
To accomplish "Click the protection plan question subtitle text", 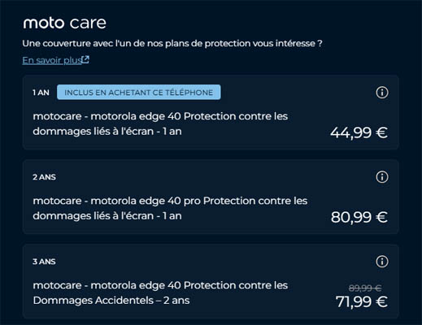I will point(172,43).
